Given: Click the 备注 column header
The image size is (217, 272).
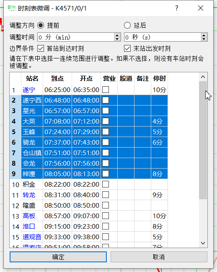Looking at the screenshot, I should point(143,79).
